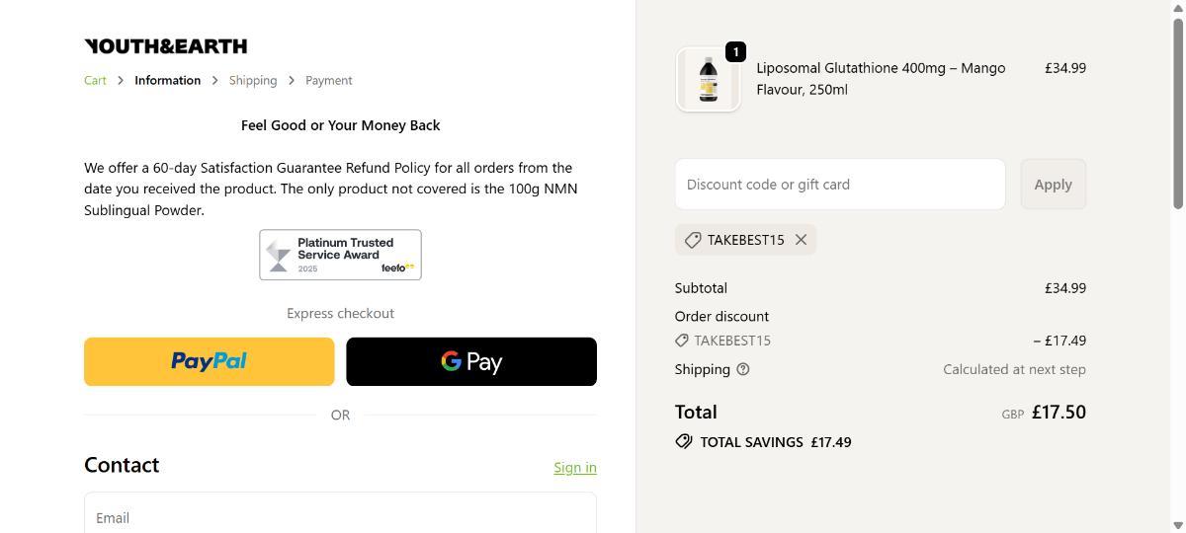
Task: Remove the TAKEBEST15 discount code
Action: tap(801, 240)
